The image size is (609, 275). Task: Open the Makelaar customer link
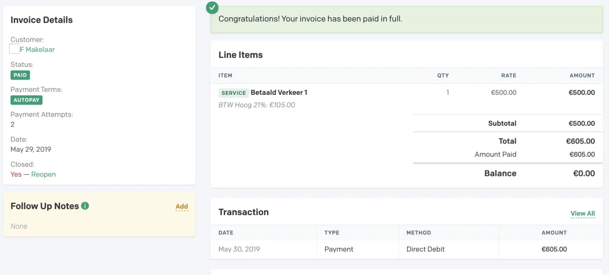click(37, 50)
